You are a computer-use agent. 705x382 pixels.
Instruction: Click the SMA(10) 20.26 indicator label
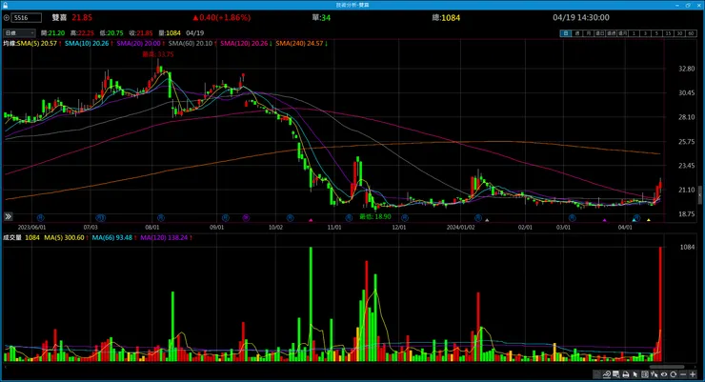pyautogui.click(x=87, y=43)
